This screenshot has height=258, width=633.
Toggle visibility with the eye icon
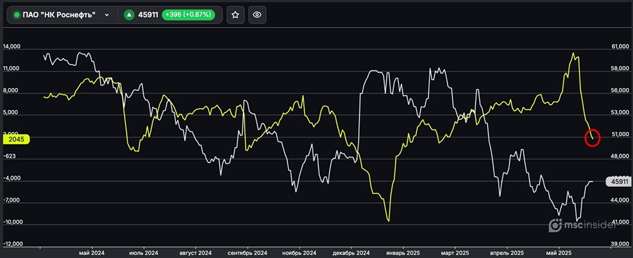point(256,15)
